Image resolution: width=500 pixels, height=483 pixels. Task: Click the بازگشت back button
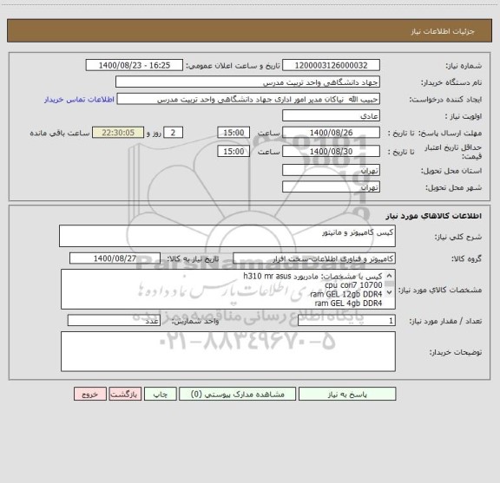(x=125, y=394)
